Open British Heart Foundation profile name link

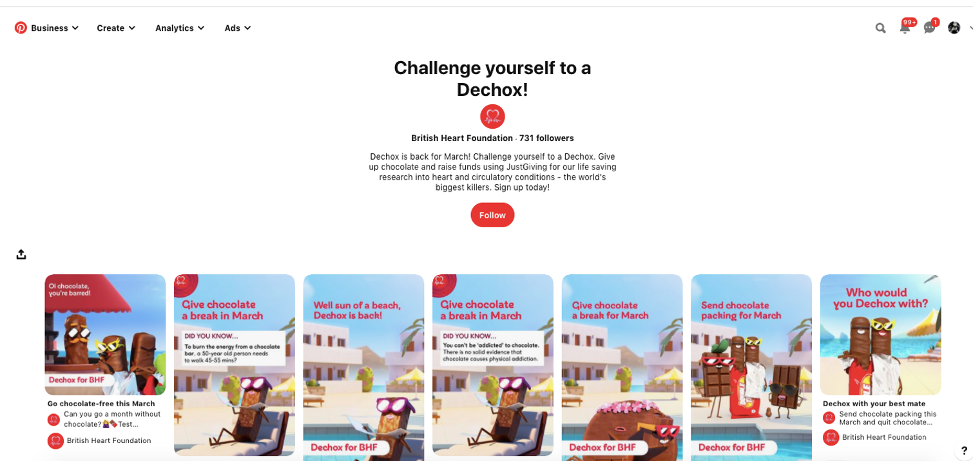[462, 138]
